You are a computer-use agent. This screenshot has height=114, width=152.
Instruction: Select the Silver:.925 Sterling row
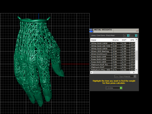pyautogui.click(x=113, y=51)
